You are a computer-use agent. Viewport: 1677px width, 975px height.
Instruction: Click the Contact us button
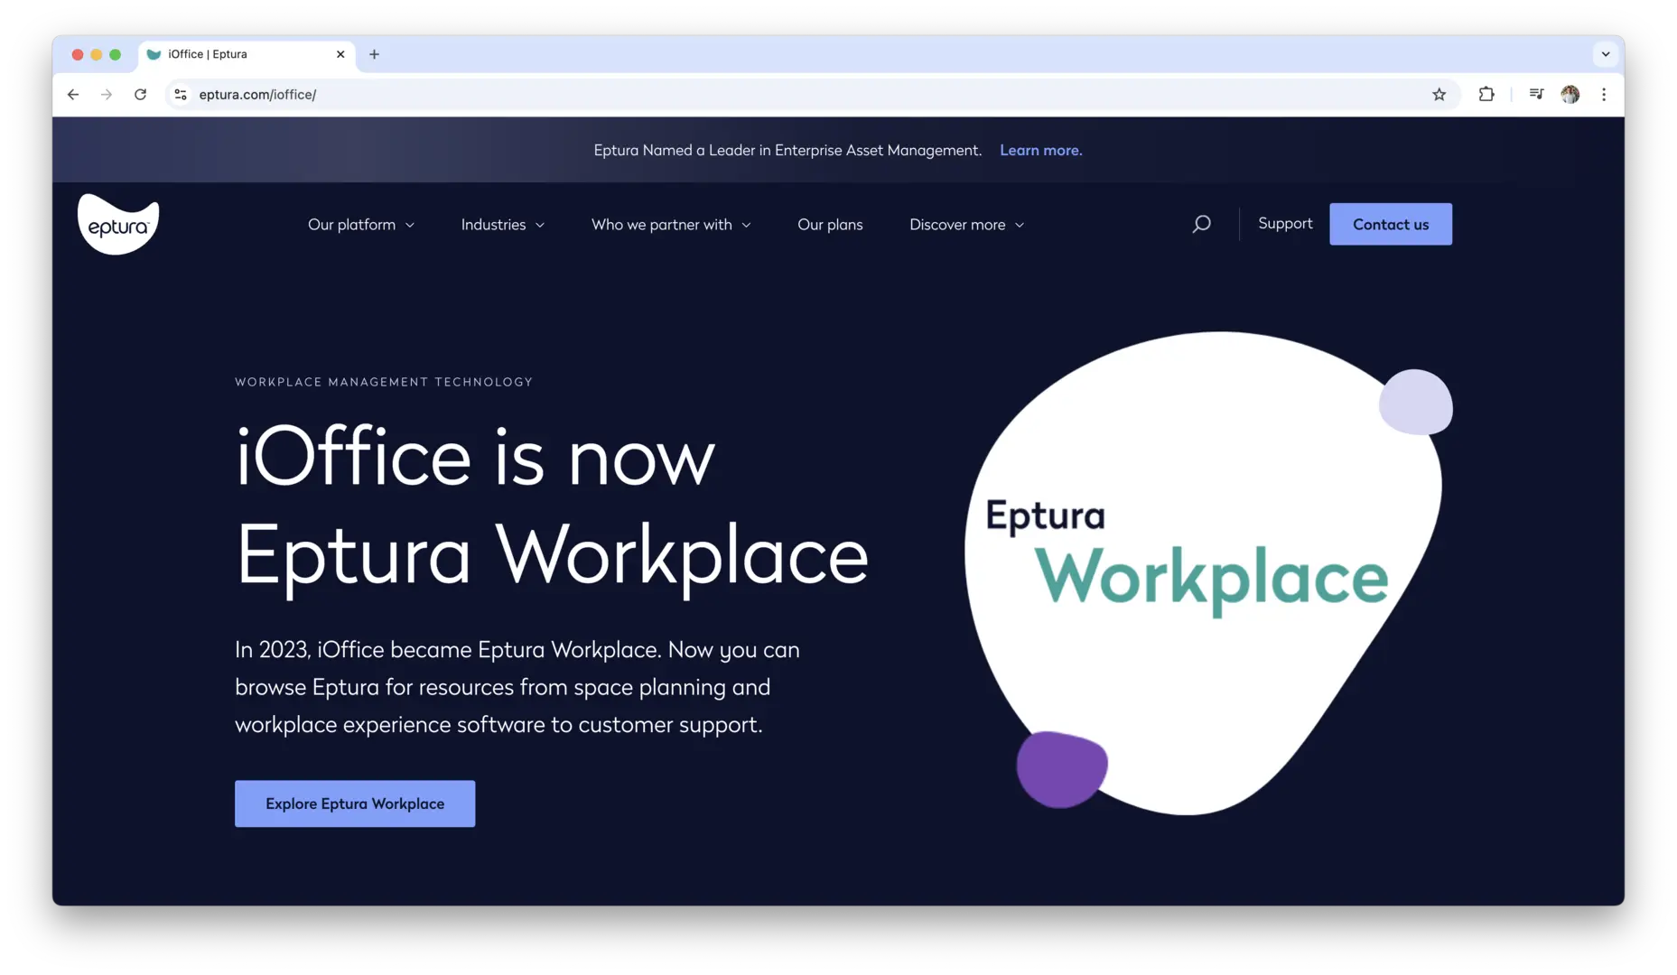click(1391, 224)
